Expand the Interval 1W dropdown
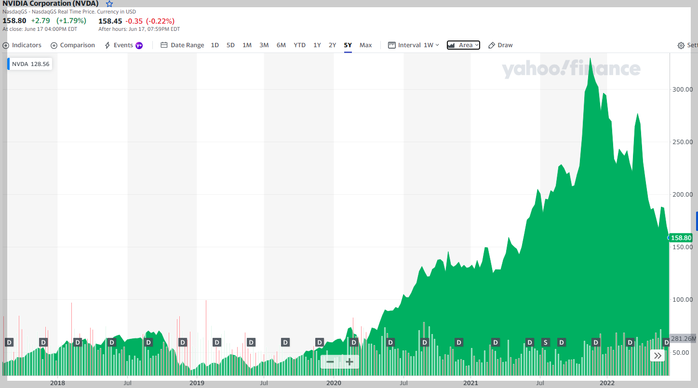 pos(414,45)
